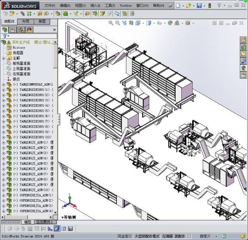The image size is (248, 240).
Task: Open the 文件(F) menu
Action: click(50, 6)
